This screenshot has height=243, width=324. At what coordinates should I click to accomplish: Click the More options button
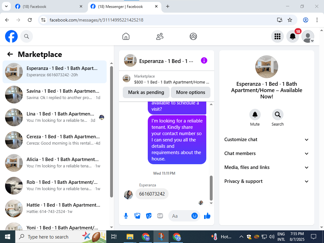[x=190, y=92]
